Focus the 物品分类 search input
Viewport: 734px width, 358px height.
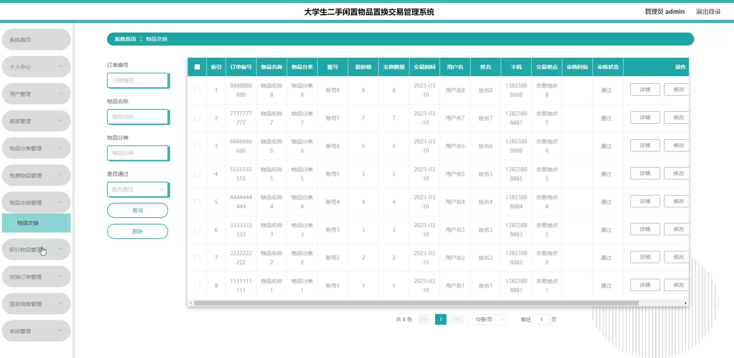point(138,153)
